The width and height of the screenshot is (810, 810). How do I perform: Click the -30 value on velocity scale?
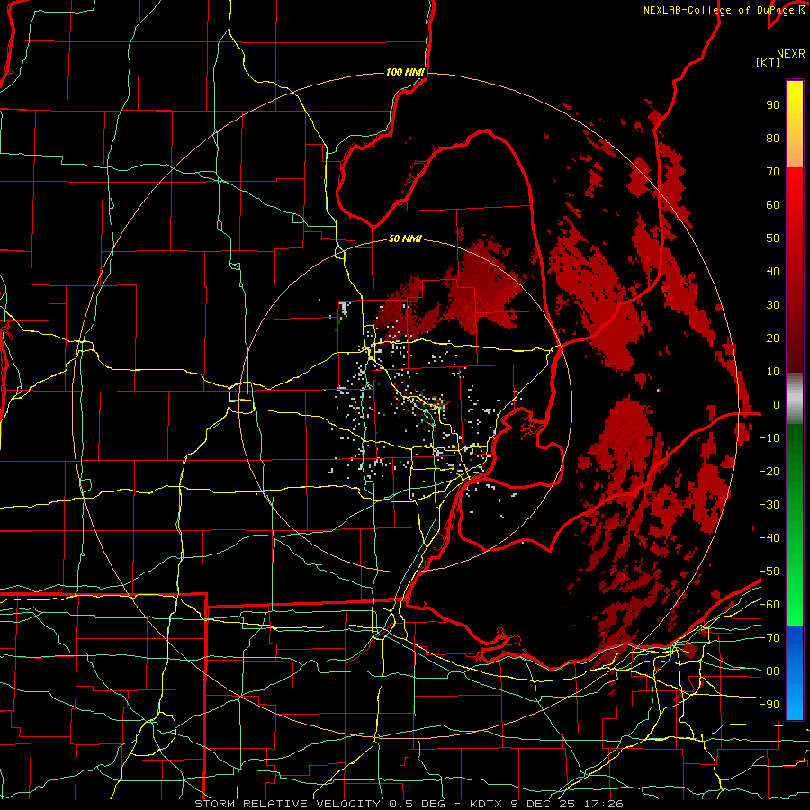(x=769, y=505)
